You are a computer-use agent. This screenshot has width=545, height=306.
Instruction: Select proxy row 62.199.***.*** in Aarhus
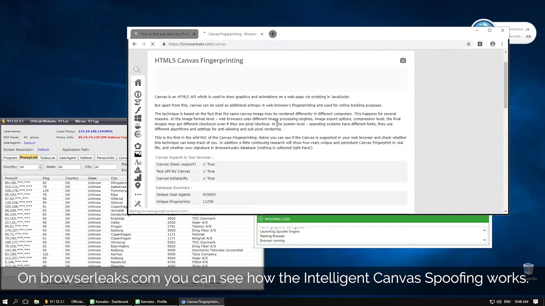[132, 254]
